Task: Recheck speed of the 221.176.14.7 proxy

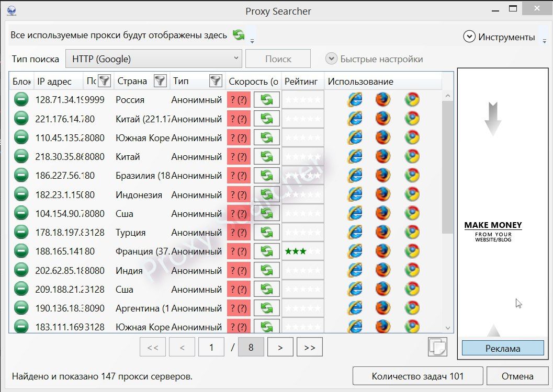Action: click(x=267, y=119)
